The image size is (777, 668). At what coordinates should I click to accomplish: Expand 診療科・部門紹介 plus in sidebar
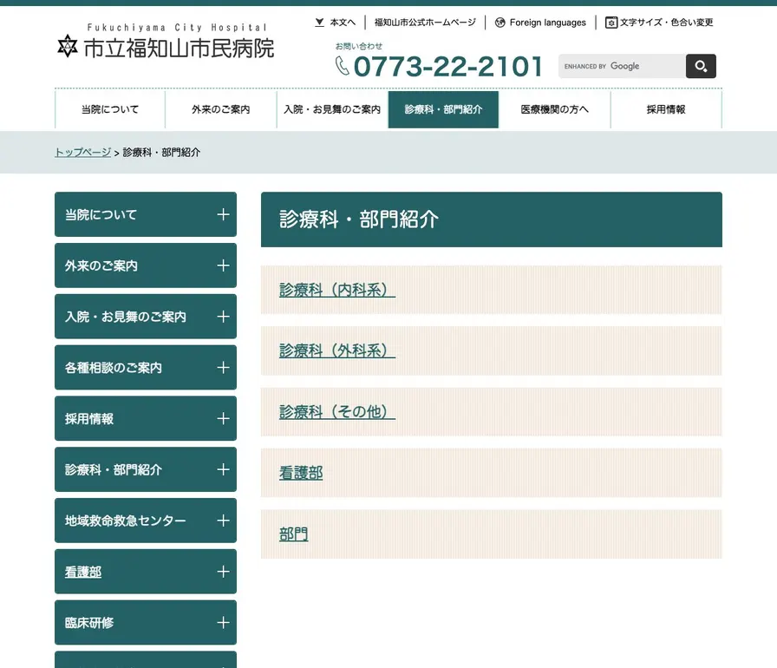click(223, 470)
